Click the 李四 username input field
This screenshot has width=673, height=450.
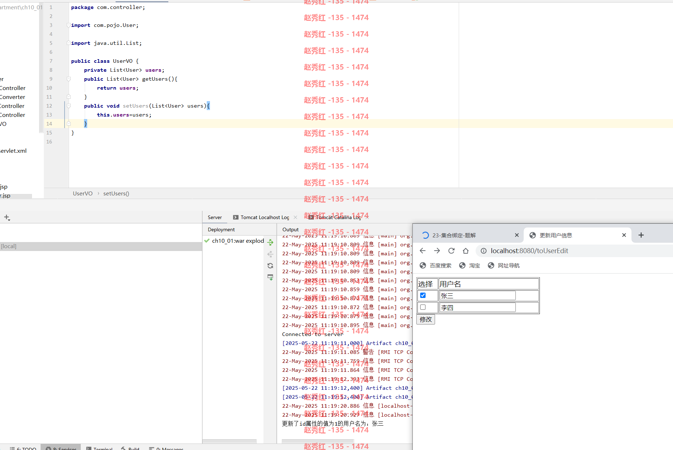(477, 307)
